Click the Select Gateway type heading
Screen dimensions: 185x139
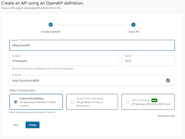pos(22,90)
